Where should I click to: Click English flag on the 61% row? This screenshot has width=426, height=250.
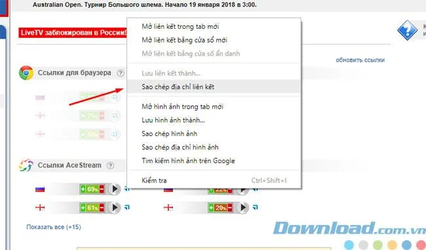[x=40, y=207]
